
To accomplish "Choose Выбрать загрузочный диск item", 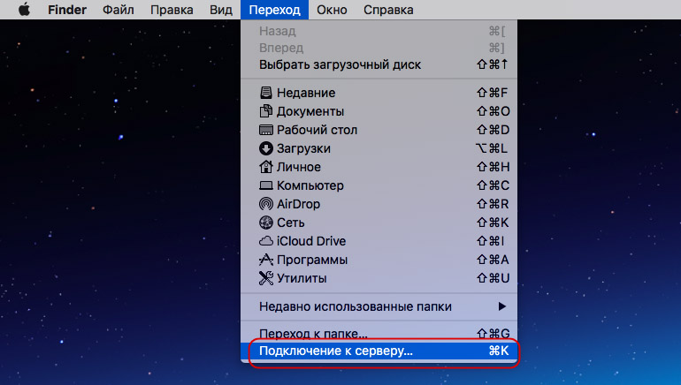I will [379, 64].
